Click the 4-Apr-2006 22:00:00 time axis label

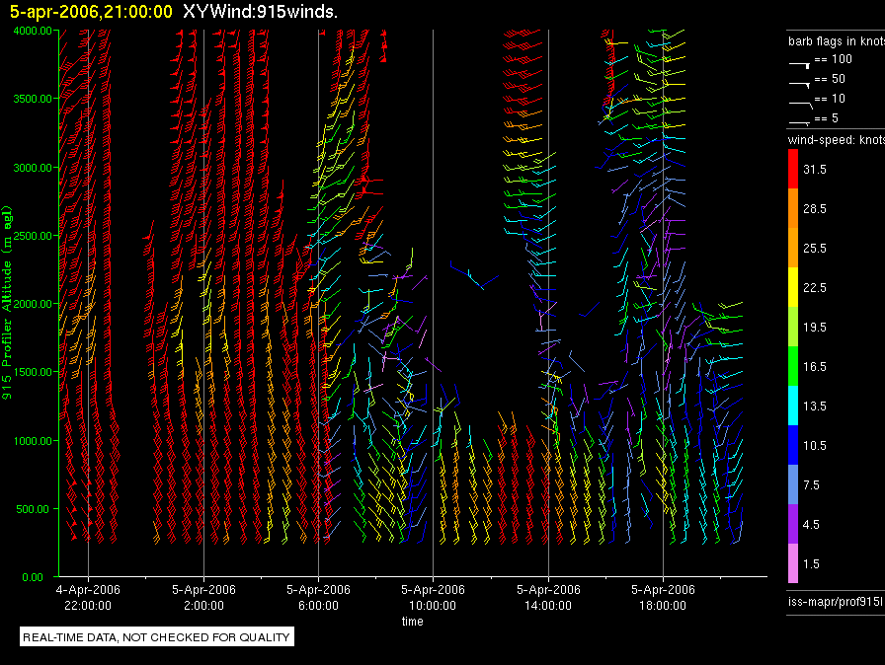pos(88,598)
